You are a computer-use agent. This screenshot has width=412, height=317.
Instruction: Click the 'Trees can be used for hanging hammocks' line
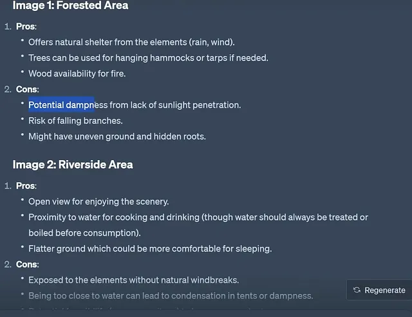pyautogui.click(x=148, y=58)
